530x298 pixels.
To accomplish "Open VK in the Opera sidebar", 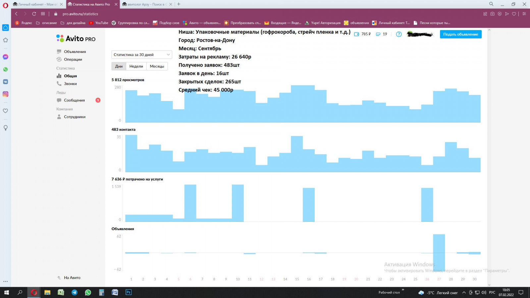I will point(5,82).
